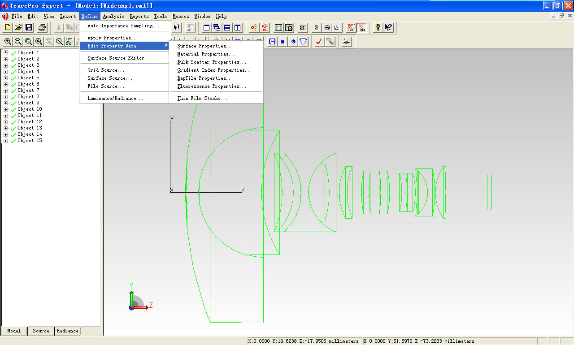Select Object 8 in model tree
574x345 pixels.
tap(28, 97)
